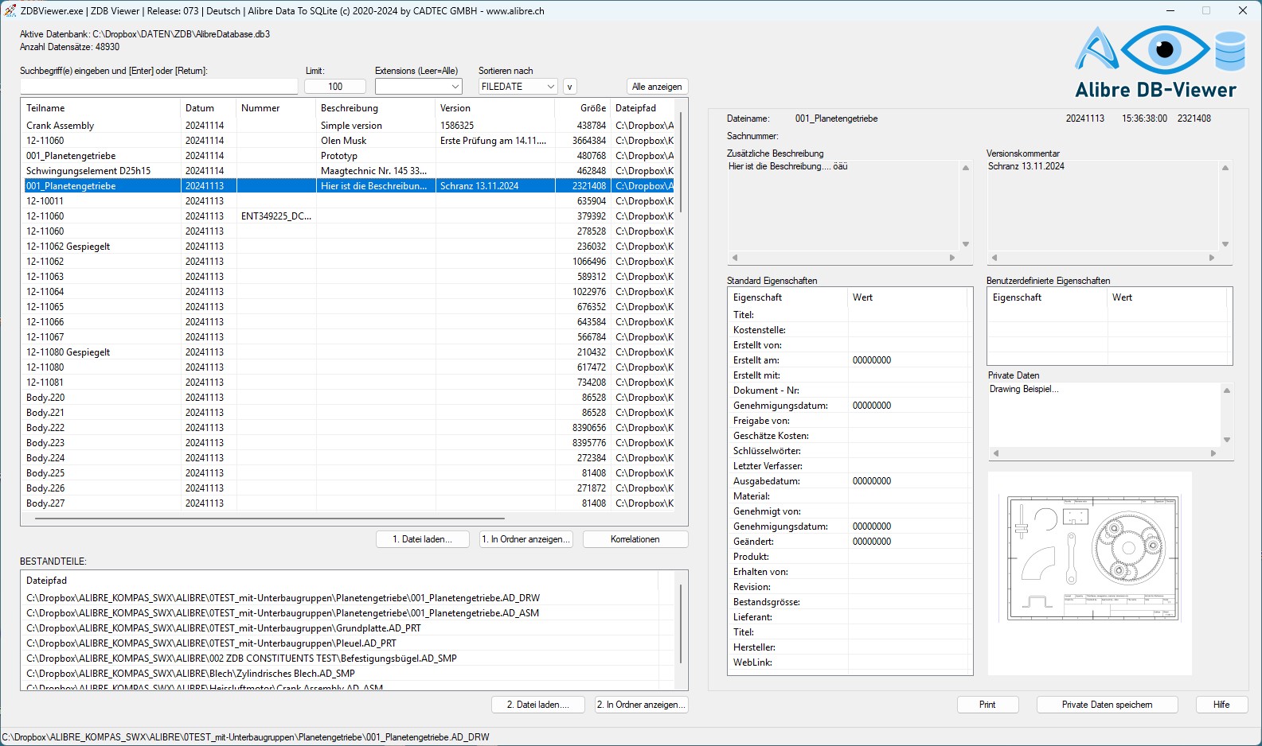The height and width of the screenshot is (746, 1262).
Task: Click the 1. Datei laden... button
Action: coord(422,539)
